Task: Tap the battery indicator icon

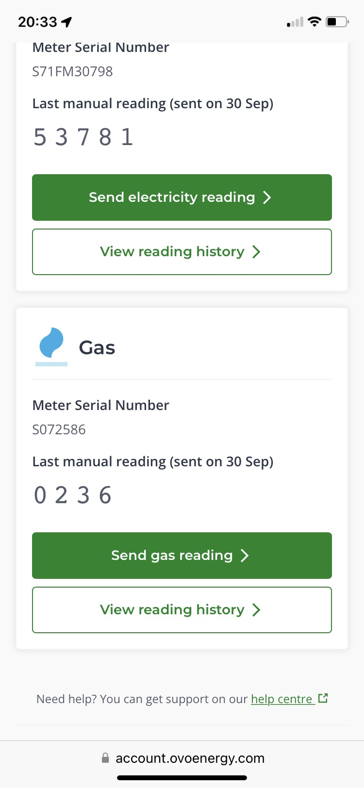Action: 337,22
